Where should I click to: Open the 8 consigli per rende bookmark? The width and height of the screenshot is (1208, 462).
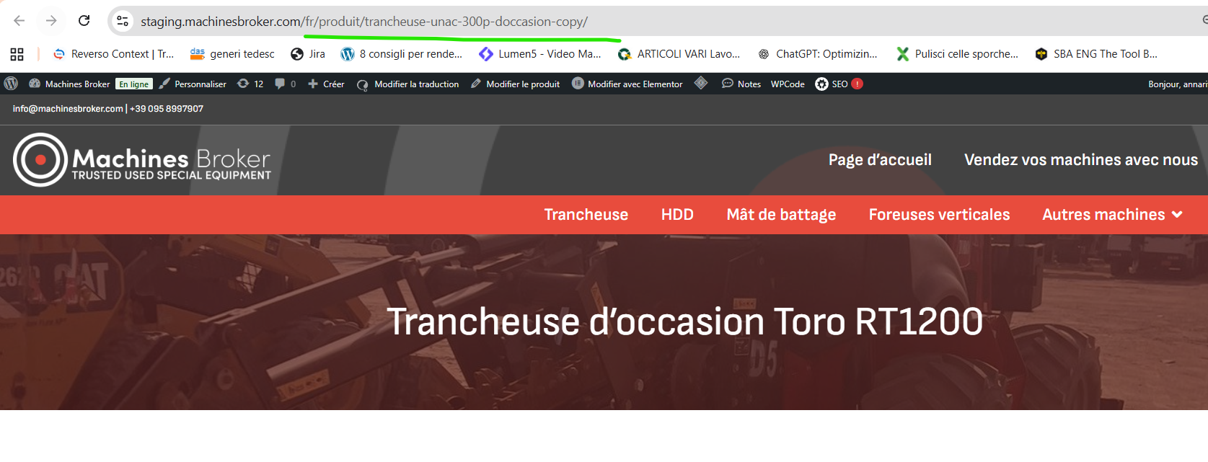[402, 54]
